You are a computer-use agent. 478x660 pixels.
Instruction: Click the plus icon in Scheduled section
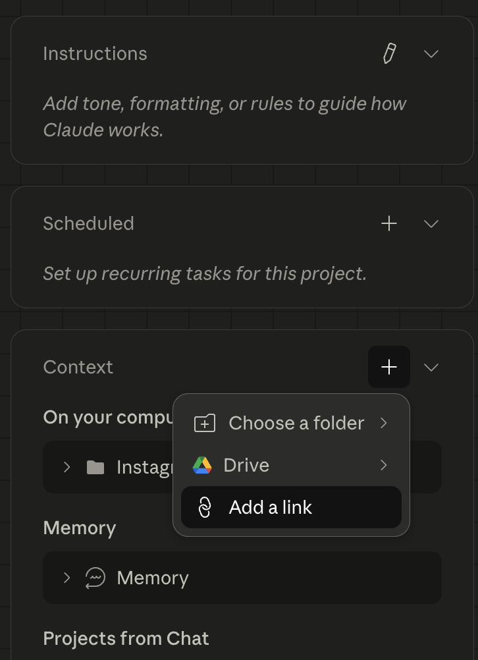389,224
